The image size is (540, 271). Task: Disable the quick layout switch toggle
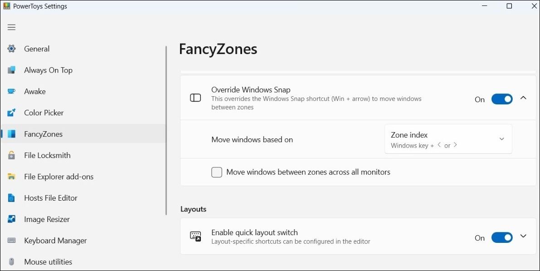click(x=502, y=237)
